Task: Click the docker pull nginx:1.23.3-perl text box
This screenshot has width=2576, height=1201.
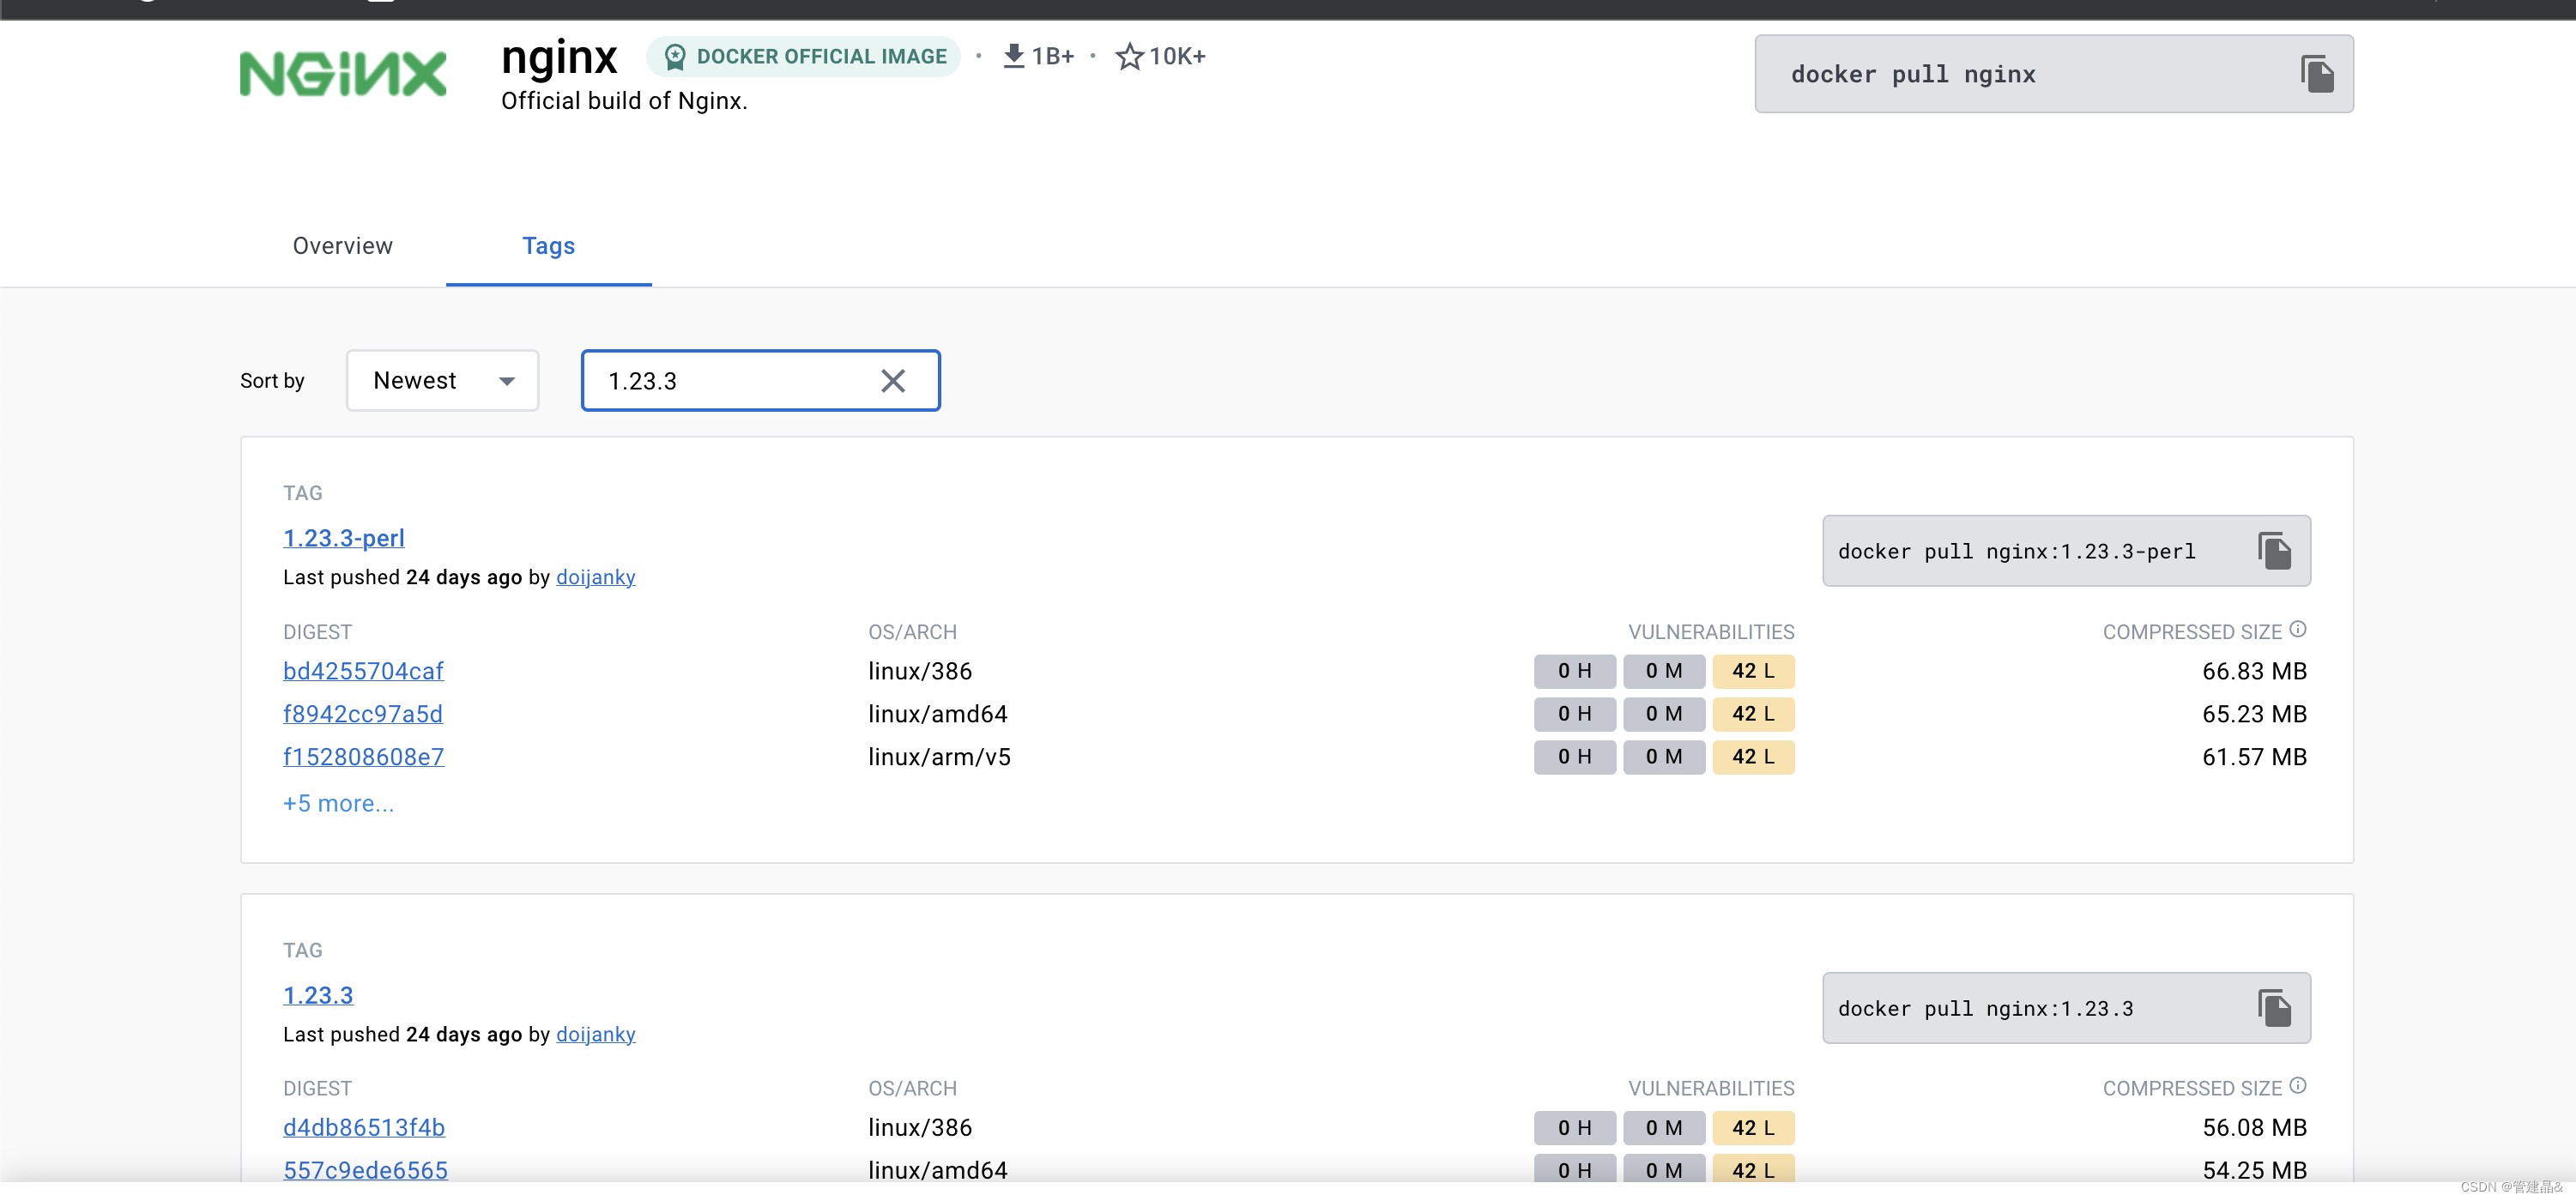Action: click(x=2066, y=551)
